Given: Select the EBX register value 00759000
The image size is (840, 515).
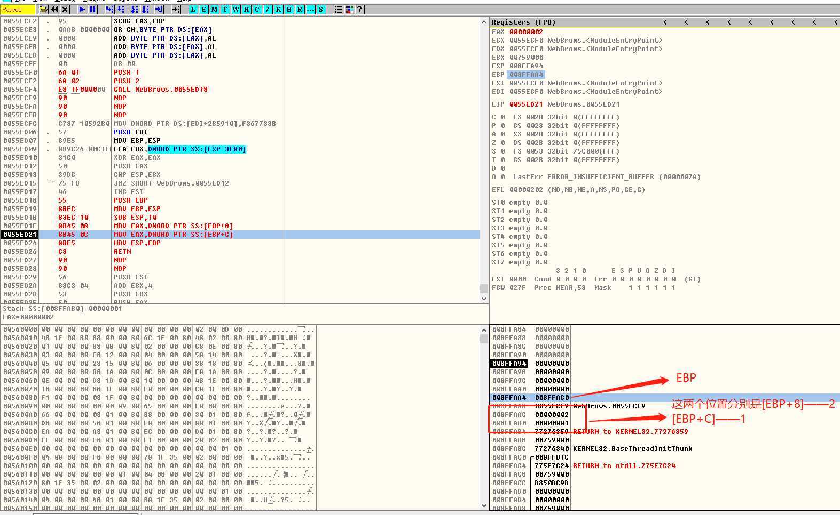Looking at the screenshot, I should click(x=526, y=57).
